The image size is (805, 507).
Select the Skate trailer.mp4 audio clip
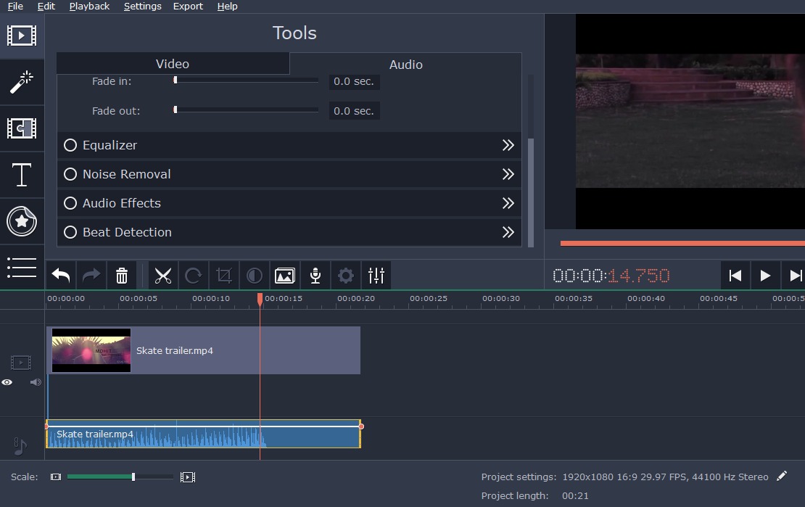(203, 434)
